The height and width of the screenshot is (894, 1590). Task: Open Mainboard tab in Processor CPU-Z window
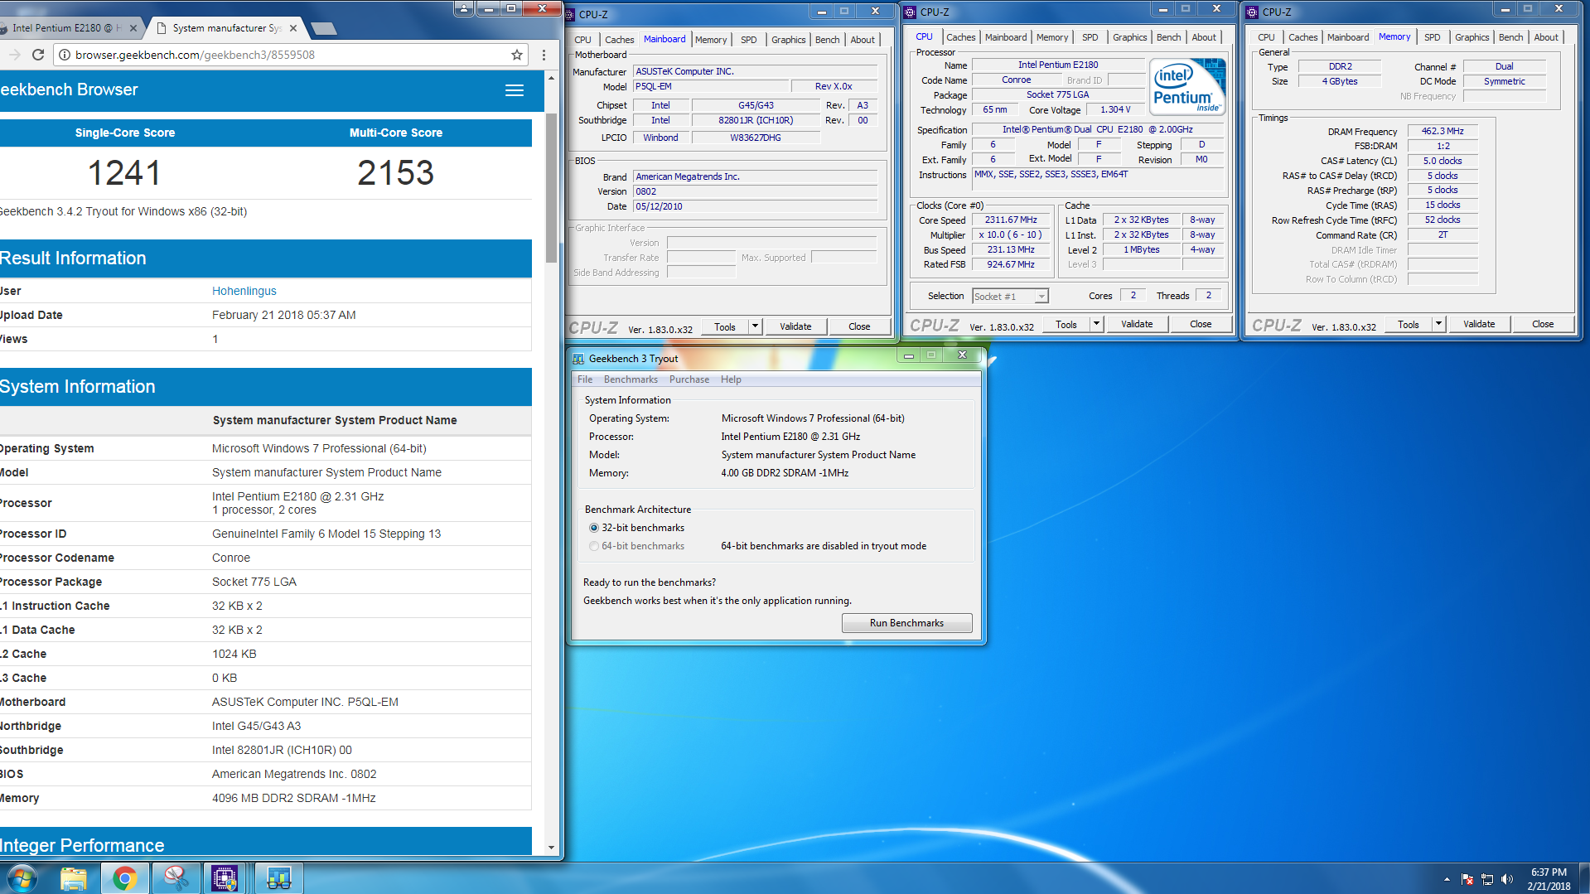tap(1006, 37)
